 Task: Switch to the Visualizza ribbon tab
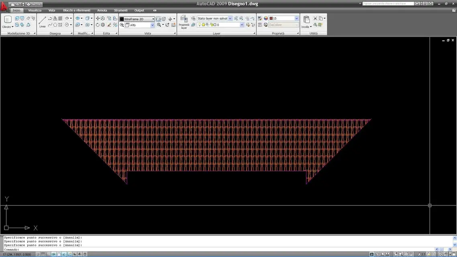click(x=35, y=10)
